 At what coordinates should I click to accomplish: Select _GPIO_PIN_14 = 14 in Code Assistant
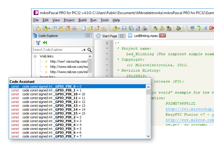[77, 110]
